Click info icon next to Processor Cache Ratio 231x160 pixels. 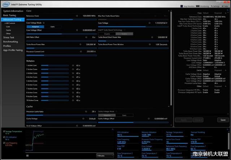[x=86, y=112]
